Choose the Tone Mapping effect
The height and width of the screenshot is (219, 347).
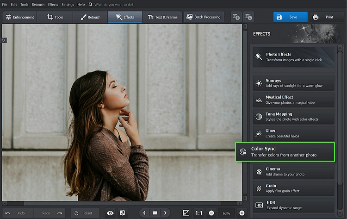pyautogui.click(x=293, y=117)
